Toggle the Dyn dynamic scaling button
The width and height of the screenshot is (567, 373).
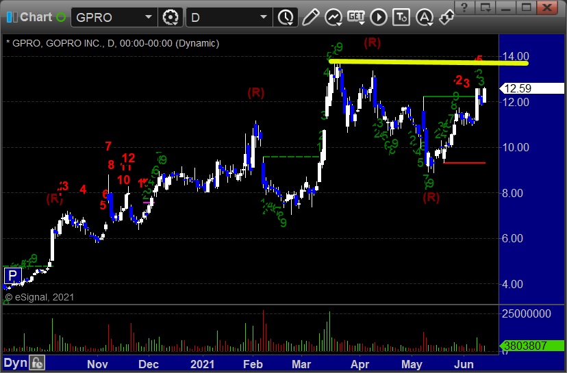15,363
